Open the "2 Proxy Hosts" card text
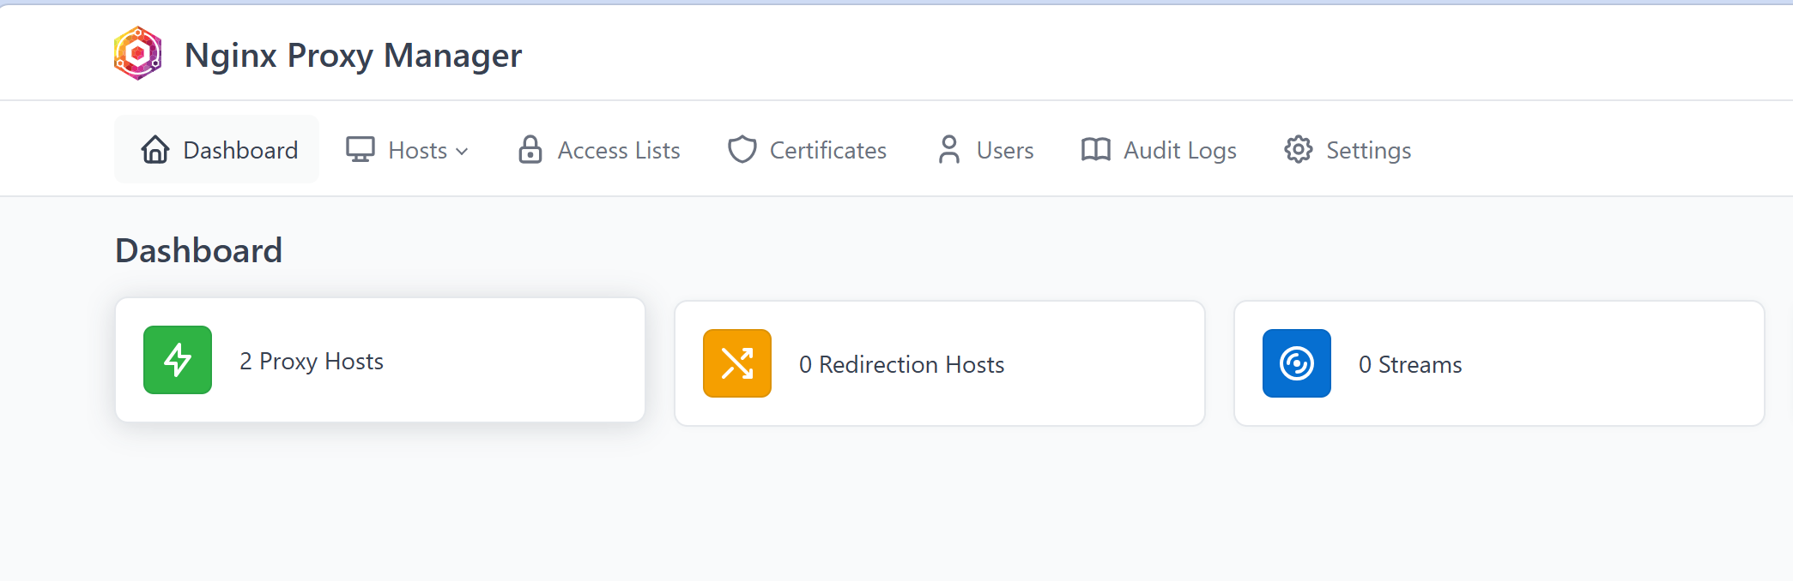 (312, 362)
